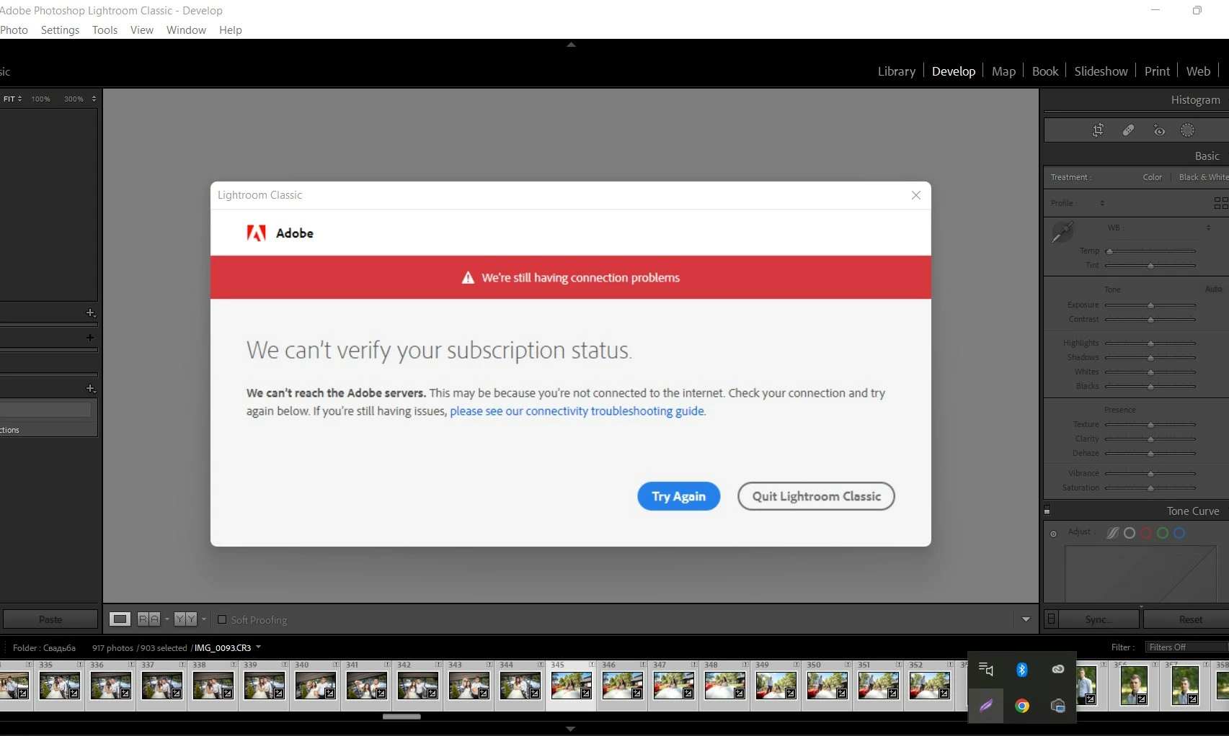Pick the White Balance eyedropper tool
Image resolution: width=1229 pixels, height=736 pixels.
pyautogui.click(x=1062, y=232)
